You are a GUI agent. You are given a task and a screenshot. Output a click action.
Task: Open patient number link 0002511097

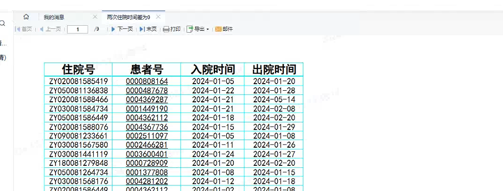coord(147,136)
